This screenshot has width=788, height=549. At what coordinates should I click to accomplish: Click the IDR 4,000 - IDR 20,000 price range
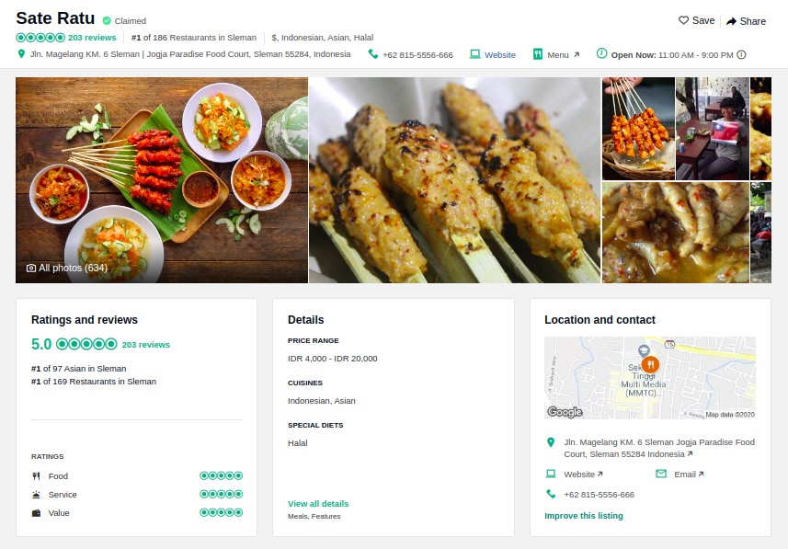click(x=332, y=359)
